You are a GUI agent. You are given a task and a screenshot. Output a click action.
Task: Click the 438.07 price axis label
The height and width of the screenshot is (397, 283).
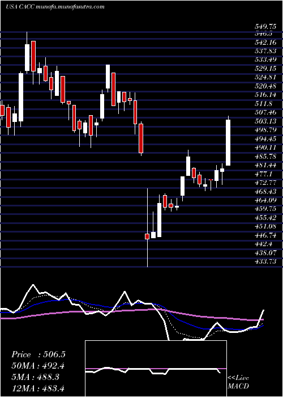(x=265, y=253)
